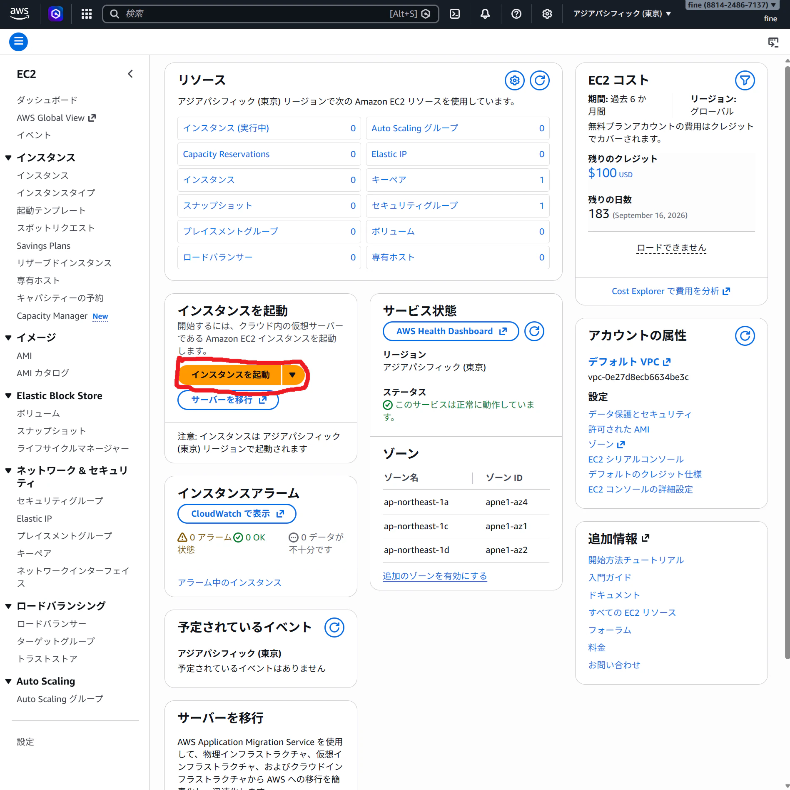Open キーペア in the sidebar

[x=34, y=553]
